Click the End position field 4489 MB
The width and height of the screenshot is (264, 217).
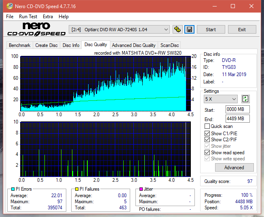237,119
